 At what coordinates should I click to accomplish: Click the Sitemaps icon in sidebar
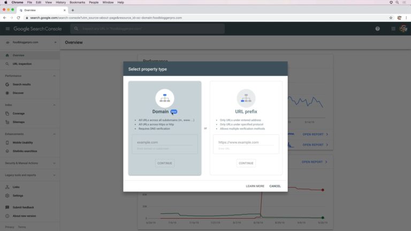click(7, 122)
